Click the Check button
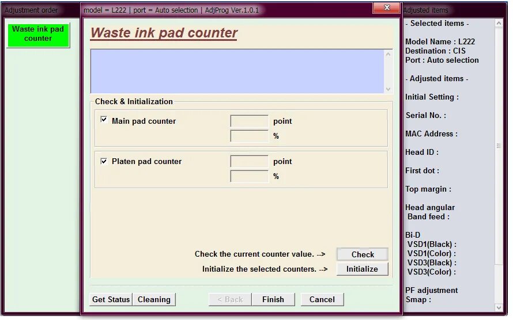Viewport: 513px width, 320px height. pyautogui.click(x=362, y=254)
